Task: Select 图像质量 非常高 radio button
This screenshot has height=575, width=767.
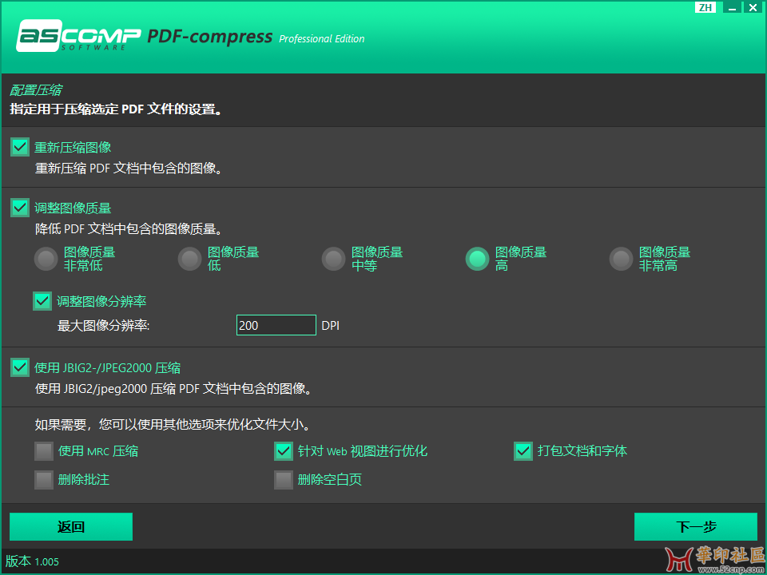Action: coord(622,259)
